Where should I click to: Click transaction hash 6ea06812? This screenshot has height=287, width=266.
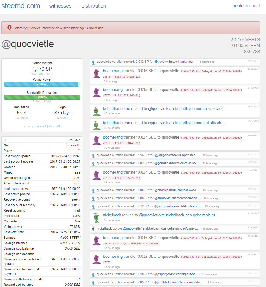[253, 136]
